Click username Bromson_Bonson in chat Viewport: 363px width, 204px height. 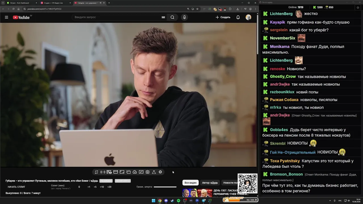286,174
